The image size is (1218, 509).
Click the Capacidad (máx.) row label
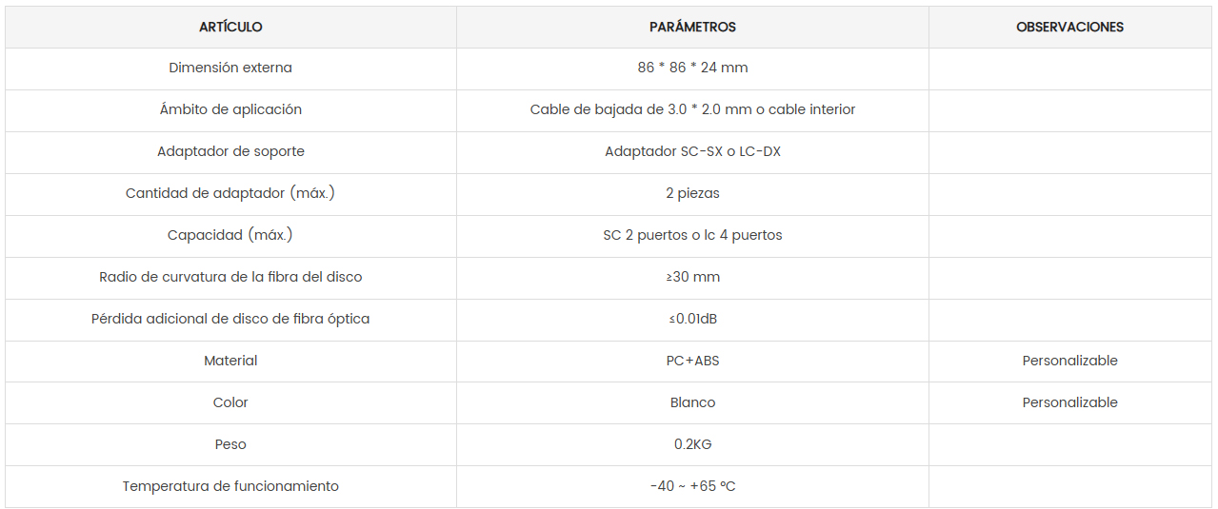click(230, 236)
